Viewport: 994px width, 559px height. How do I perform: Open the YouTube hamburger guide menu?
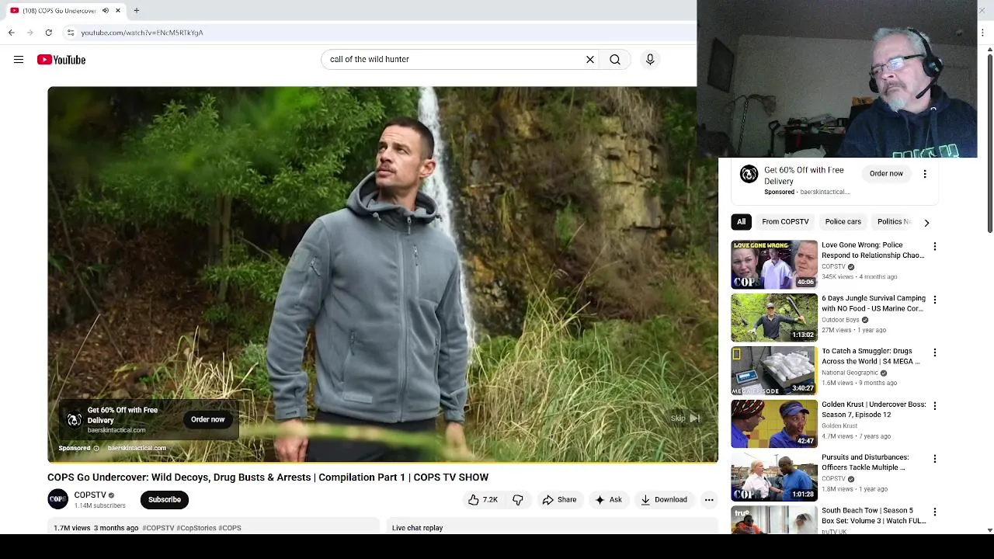(19, 60)
